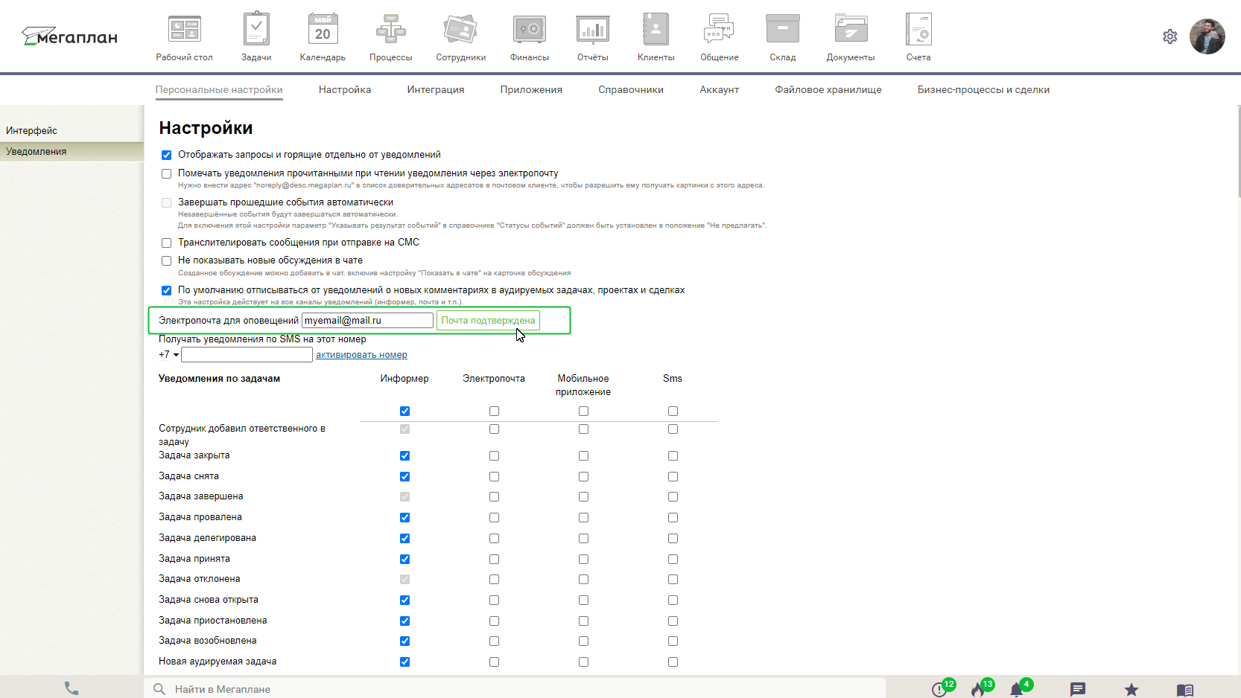Image resolution: width=1241 pixels, height=698 pixels.
Task: Select Уведомления in left sidebar
Action: pyautogui.click(x=72, y=151)
